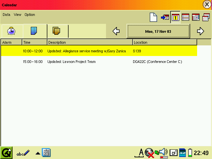Image resolution: width=212 pixels, height=159 pixels.
Task: Click the Mon, 17 Nov 03 date button
Action: (x=158, y=31)
